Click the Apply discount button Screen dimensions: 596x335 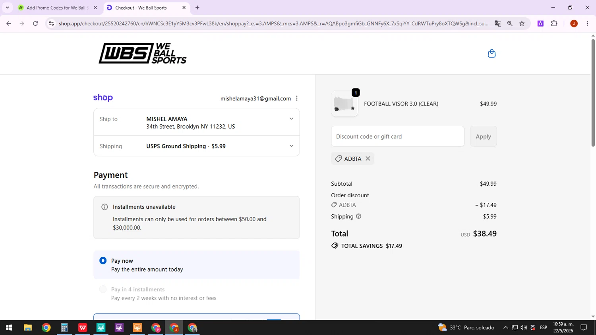tap(483, 136)
